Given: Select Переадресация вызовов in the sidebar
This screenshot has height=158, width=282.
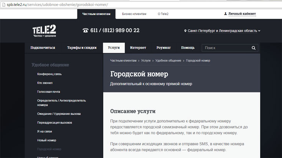Looking at the screenshot, I should [x=54, y=123].
